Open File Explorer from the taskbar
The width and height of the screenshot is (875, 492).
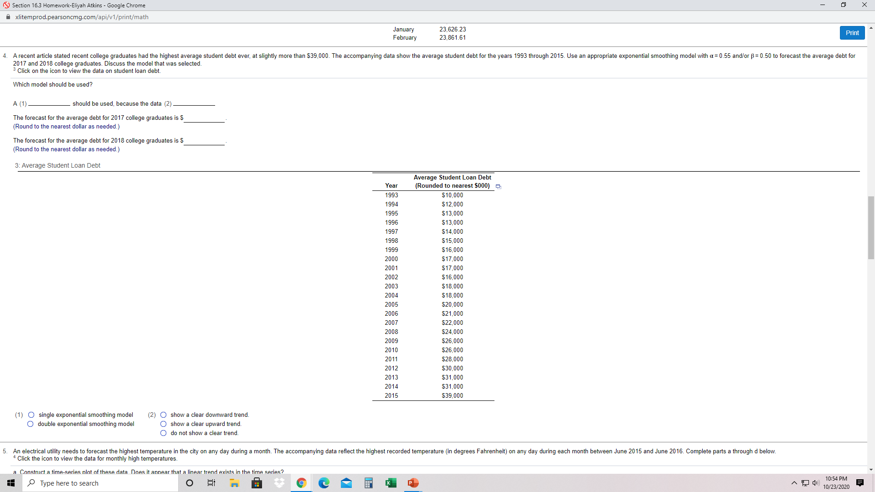tap(234, 483)
